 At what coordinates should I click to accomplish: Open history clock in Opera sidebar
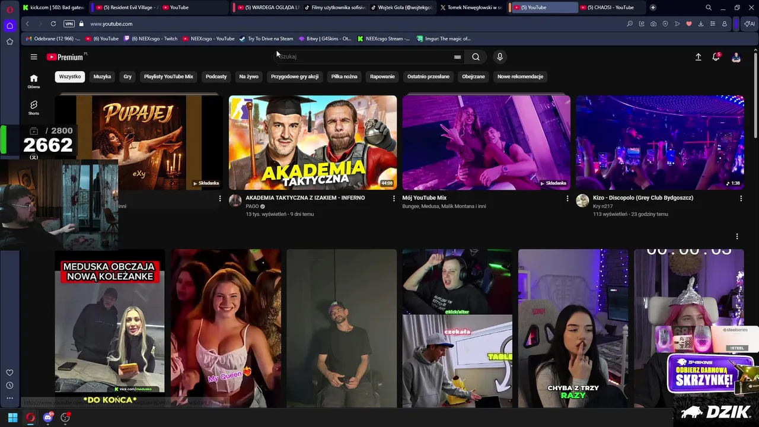click(9, 385)
